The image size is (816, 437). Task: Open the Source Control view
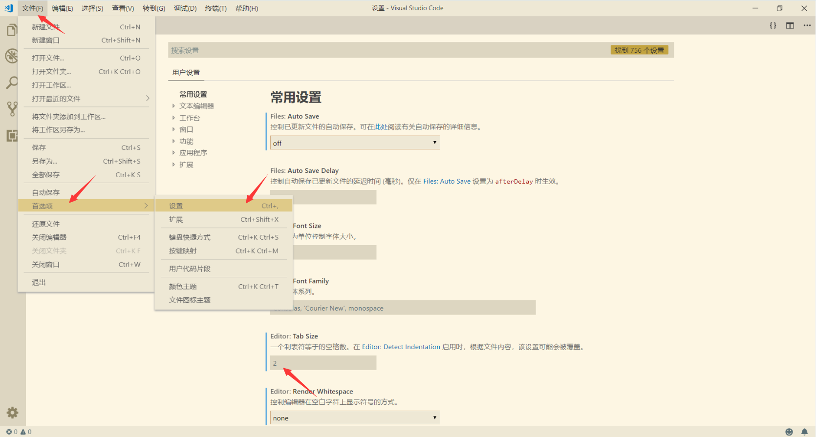point(12,109)
